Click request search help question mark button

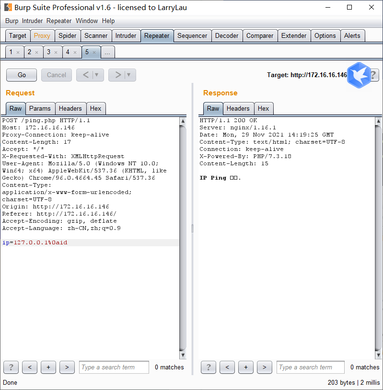pos(11,367)
